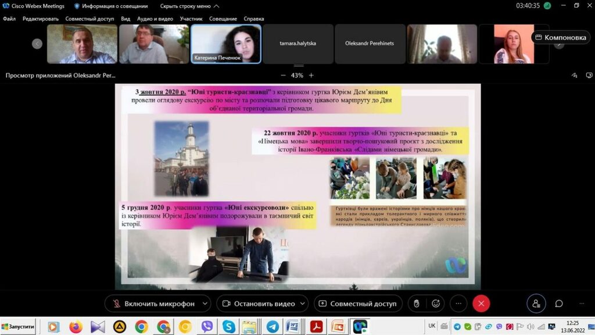Click the raise hand gesture icon
Viewport: 595px width, 335px height.
click(416, 304)
